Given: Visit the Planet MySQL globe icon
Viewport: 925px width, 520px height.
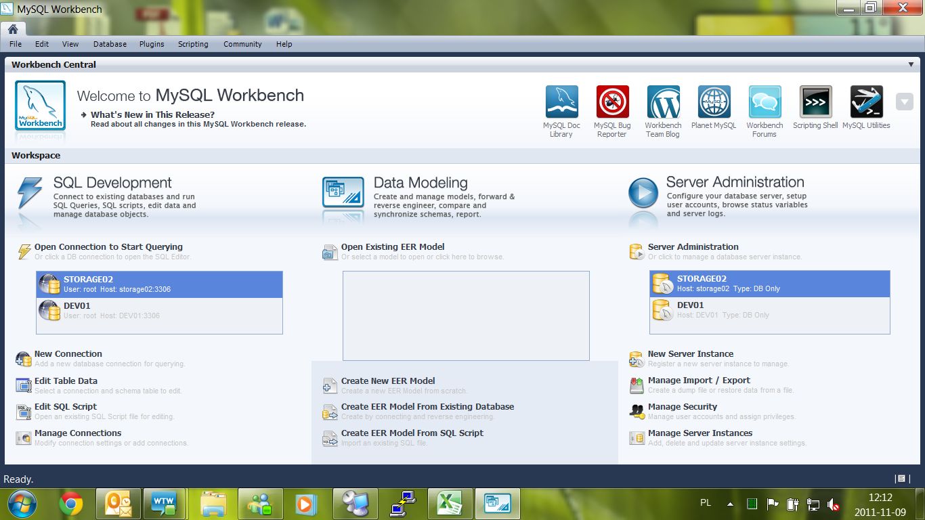Looking at the screenshot, I should tap(714, 102).
